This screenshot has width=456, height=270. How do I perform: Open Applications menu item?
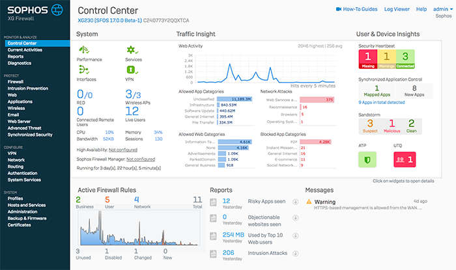click(x=20, y=101)
